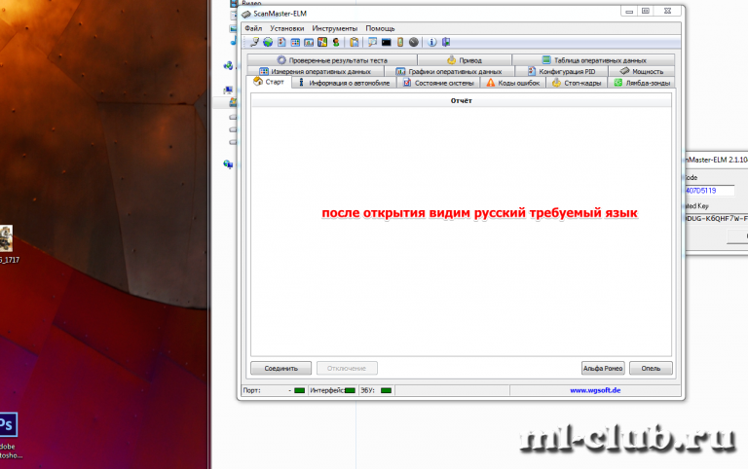748x469 pixels.
Task: Open Измерения оперативных данных tab
Action: (316, 71)
